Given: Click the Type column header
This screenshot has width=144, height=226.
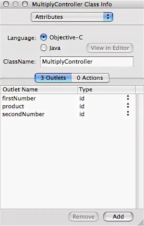Looking at the screenshot, I should coord(106,90).
